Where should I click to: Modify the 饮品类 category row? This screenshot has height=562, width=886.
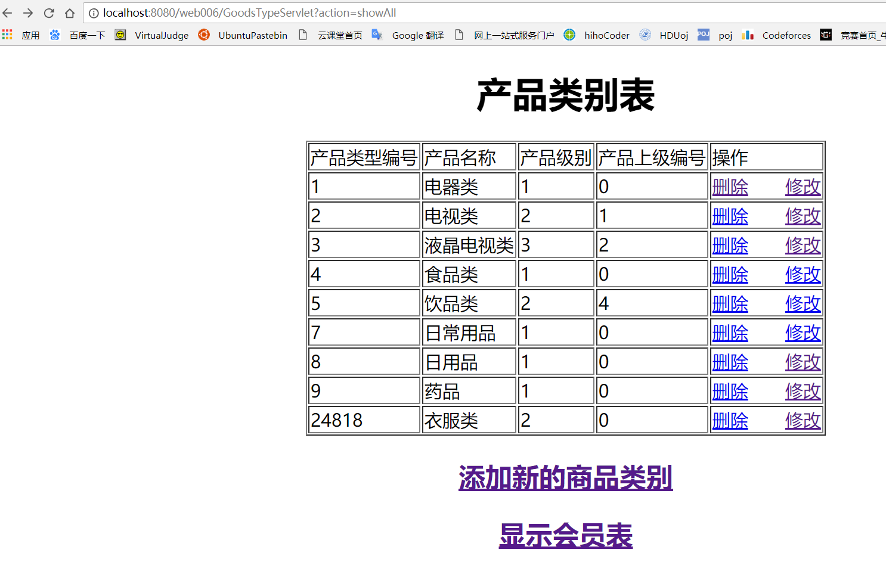(x=803, y=304)
